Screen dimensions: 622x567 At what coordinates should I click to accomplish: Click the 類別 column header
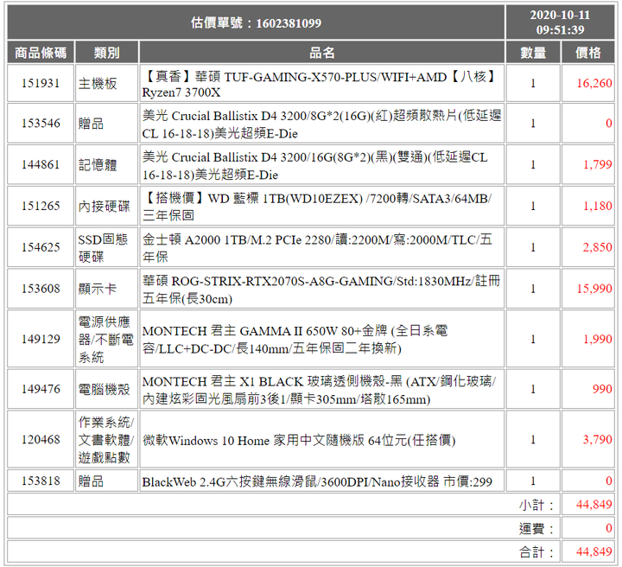coord(107,53)
